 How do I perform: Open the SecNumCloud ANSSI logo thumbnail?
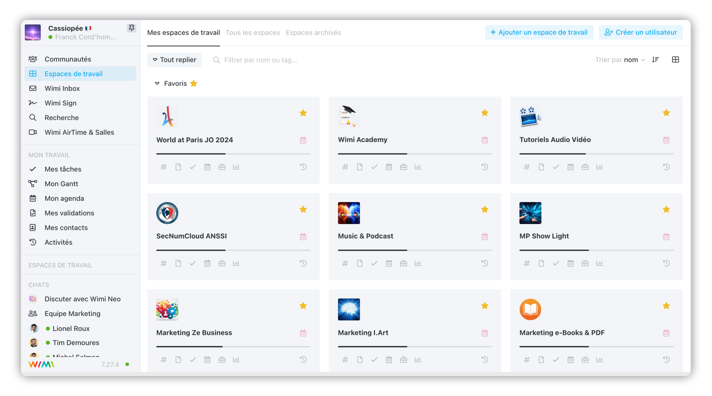pyautogui.click(x=167, y=213)
